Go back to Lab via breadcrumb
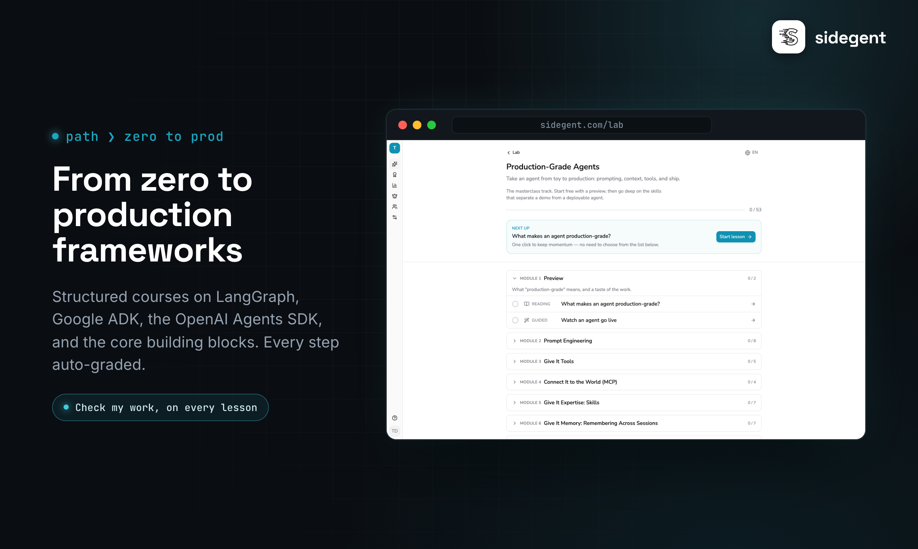The height and width of the screenshot is (549, 918). [x=513, y=152]
